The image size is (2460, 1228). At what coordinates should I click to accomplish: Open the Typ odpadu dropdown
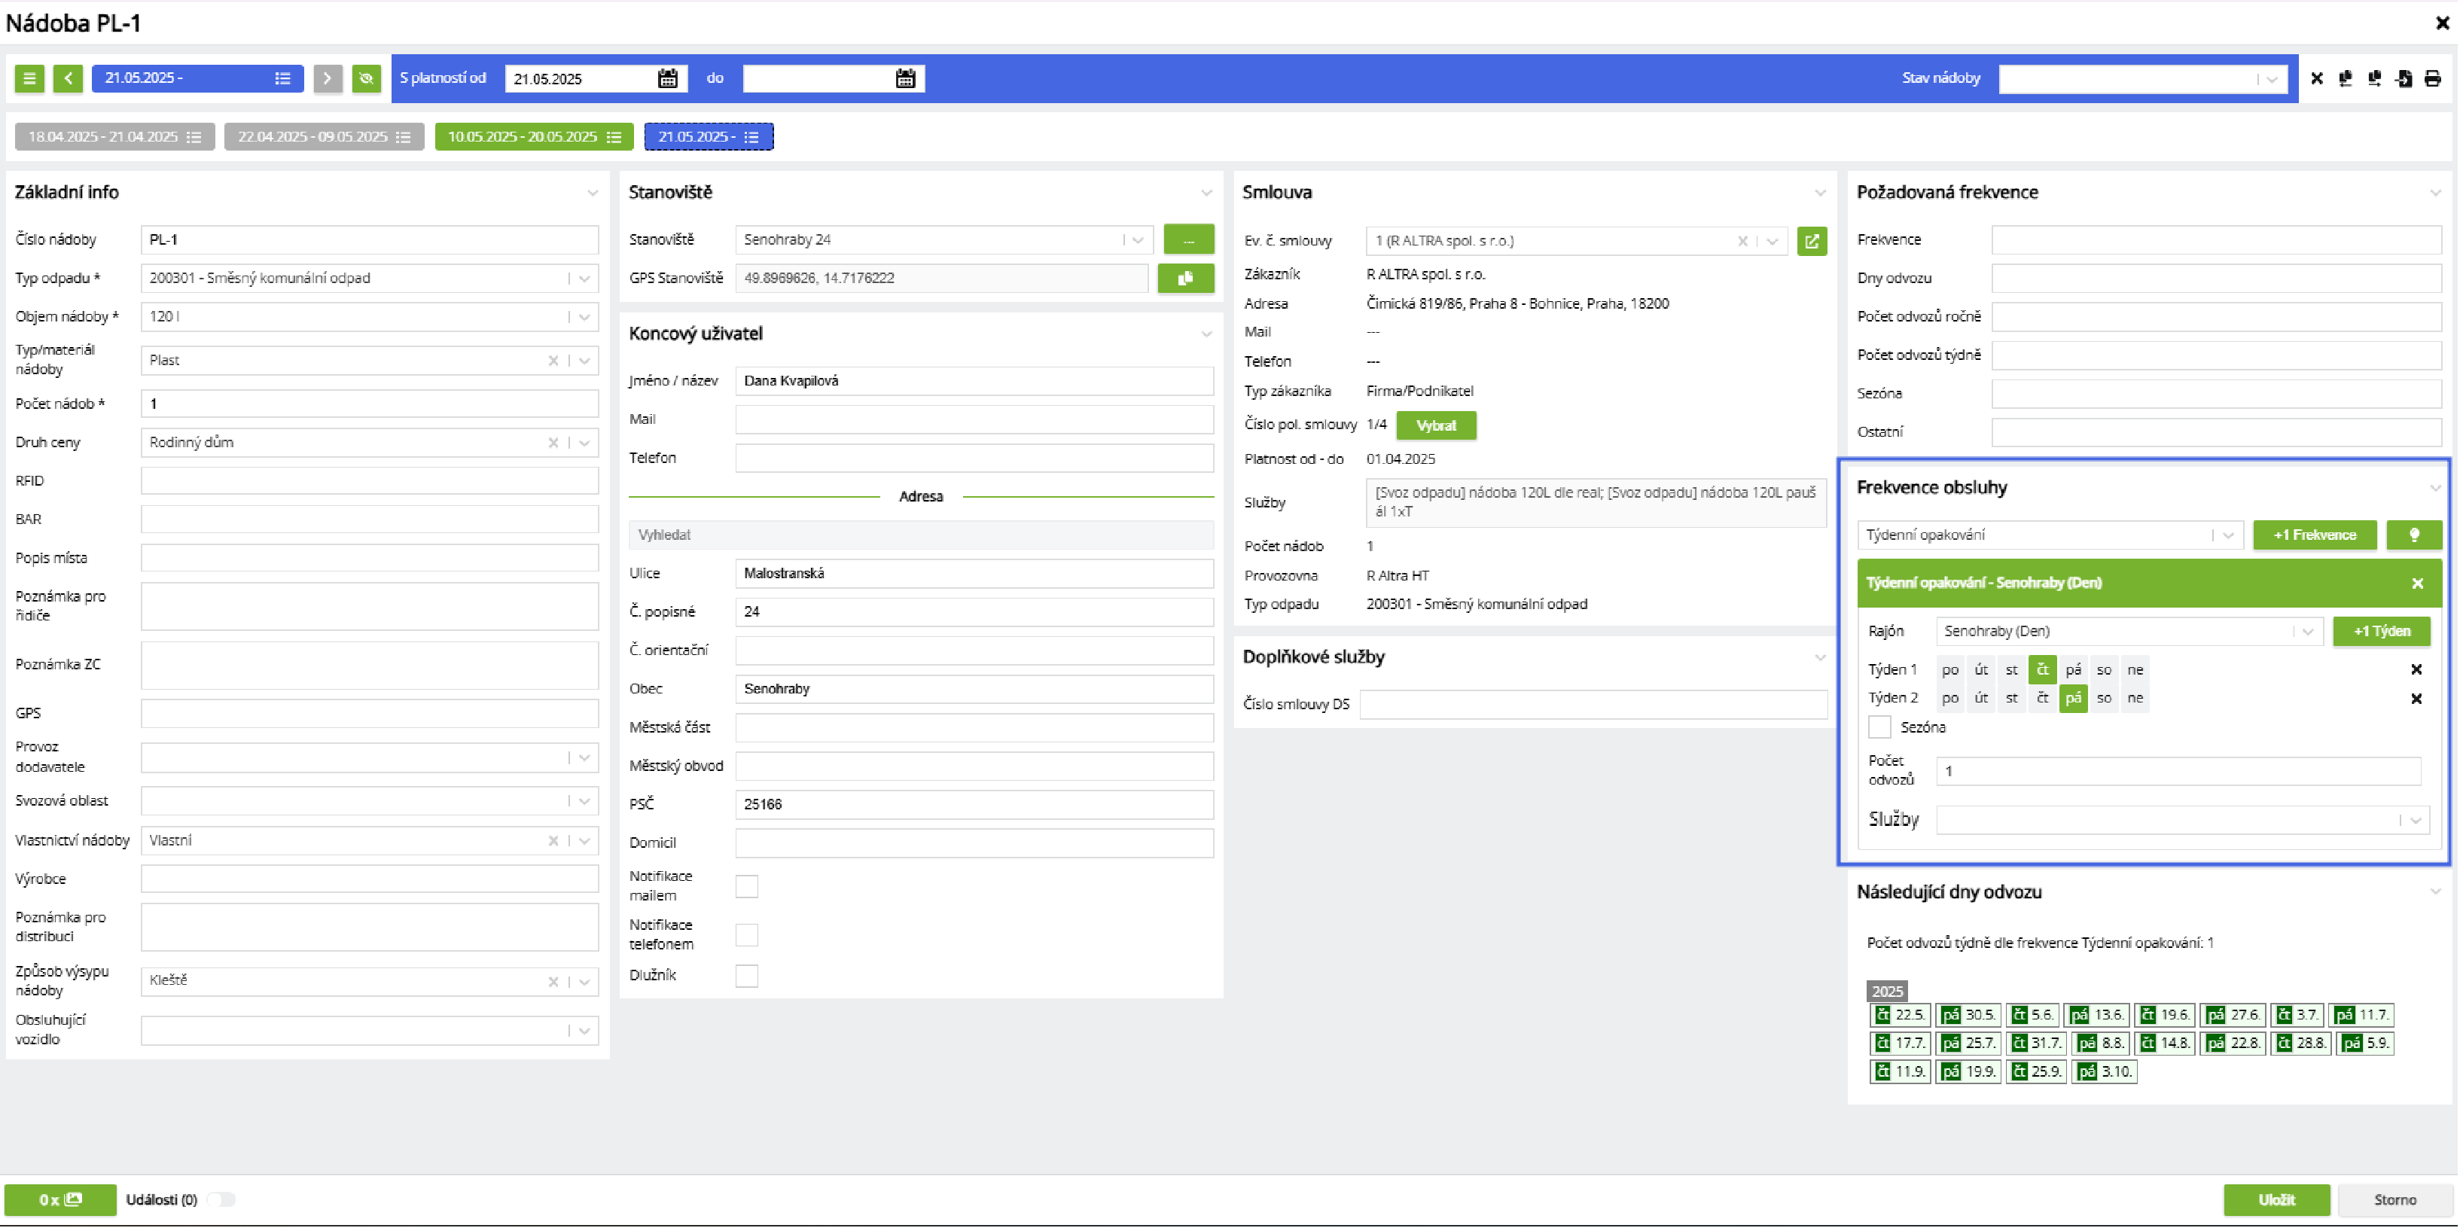point(584,278)
